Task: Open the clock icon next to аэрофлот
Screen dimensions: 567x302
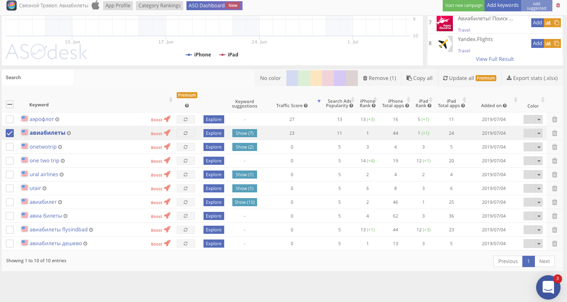Action: point(57,119)
